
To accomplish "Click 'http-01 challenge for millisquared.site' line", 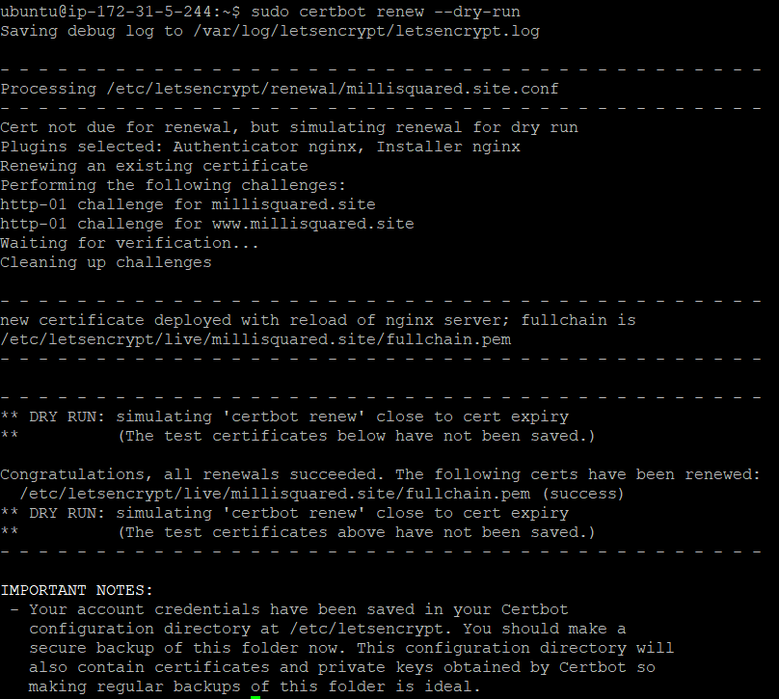I will point(188,204).
